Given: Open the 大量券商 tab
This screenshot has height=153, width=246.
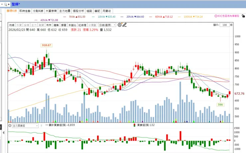Looking at the screenshot, I should click(51, 11).
